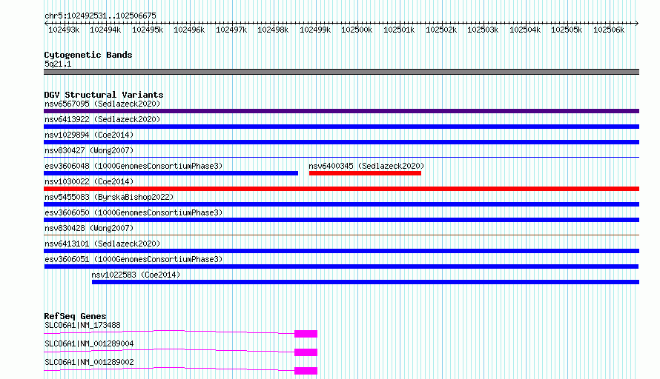Click the blue nsv6413922 variant bar

coord(341,127)
